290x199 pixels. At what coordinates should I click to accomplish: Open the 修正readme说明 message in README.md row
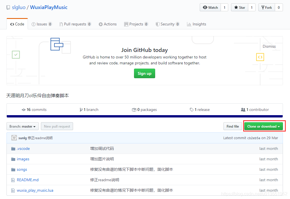[104, 180]
